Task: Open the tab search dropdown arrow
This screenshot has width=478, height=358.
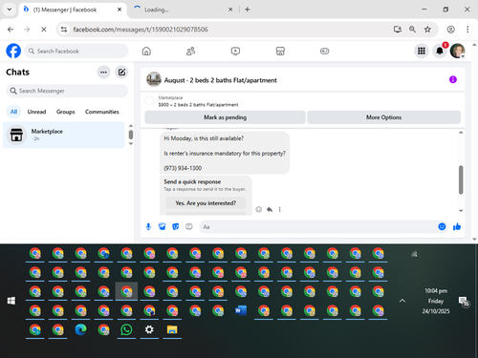Action: tap(10, 10)
